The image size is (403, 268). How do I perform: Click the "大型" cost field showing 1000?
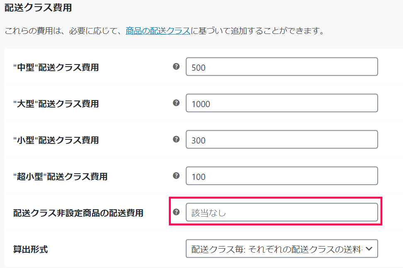(282, 103)
